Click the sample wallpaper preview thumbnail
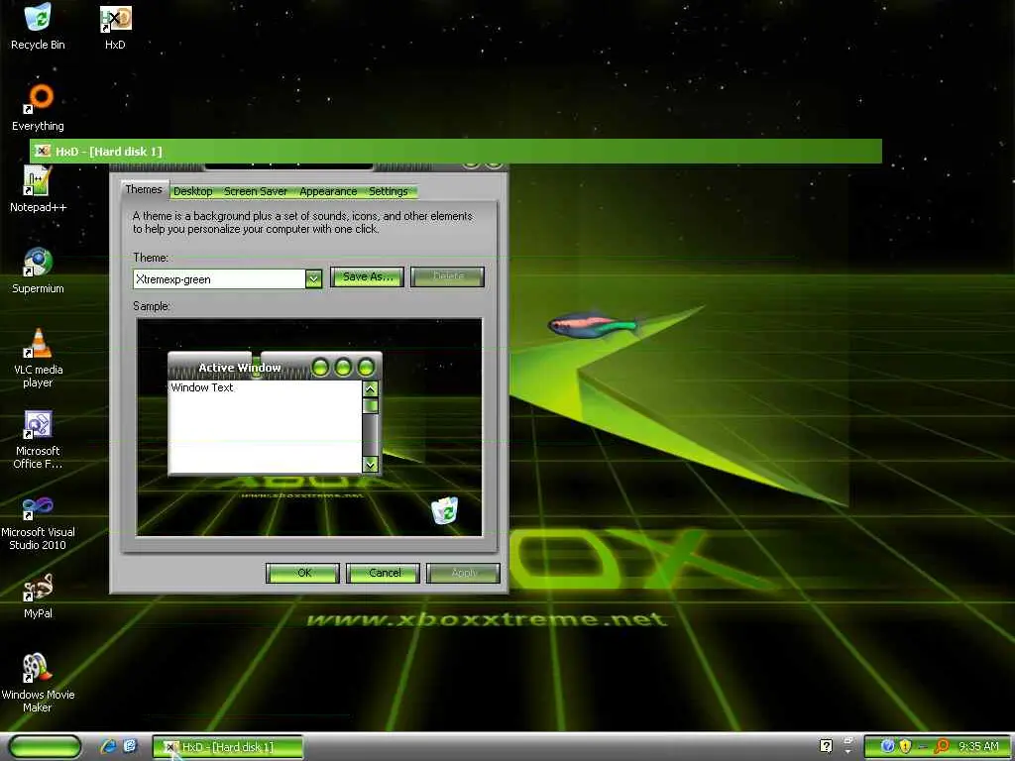This screenshot has width=1015, height=761. click(x=309, y=427)
